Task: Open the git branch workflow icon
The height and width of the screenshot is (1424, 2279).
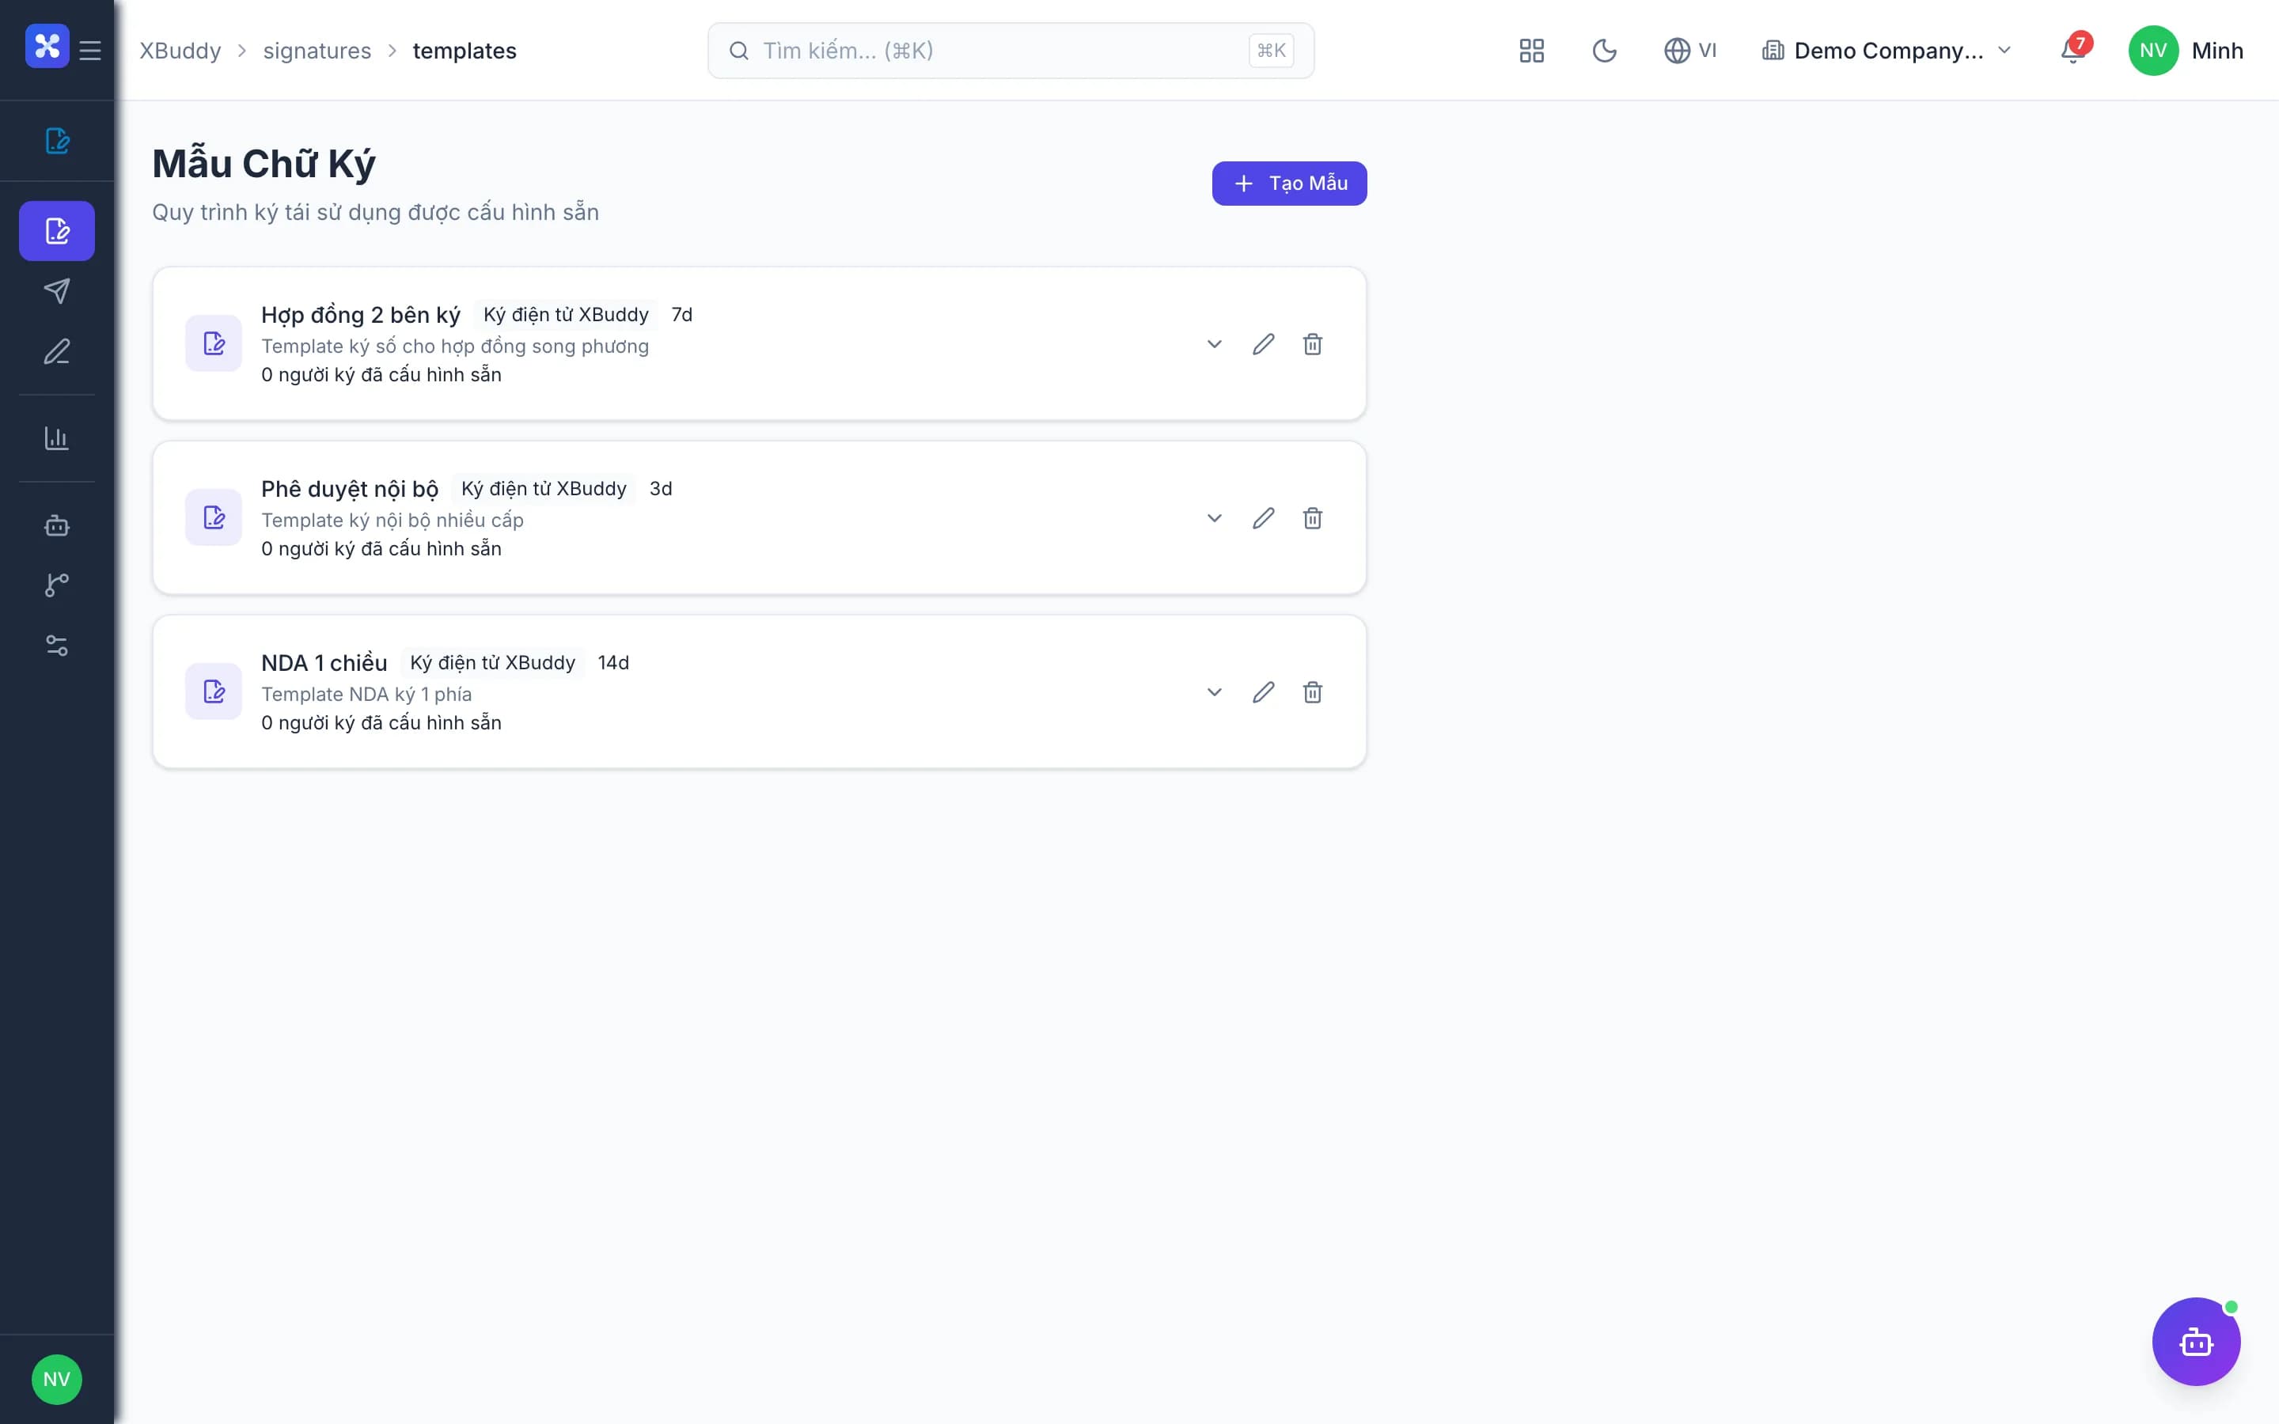Action: [x=58, y=585]
